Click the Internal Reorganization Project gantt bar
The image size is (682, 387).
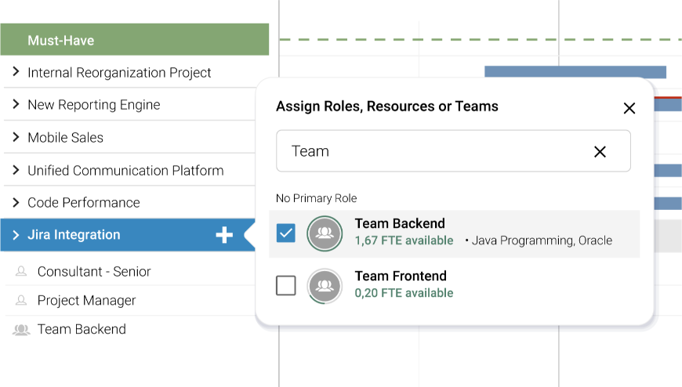[x=575, y=72]
